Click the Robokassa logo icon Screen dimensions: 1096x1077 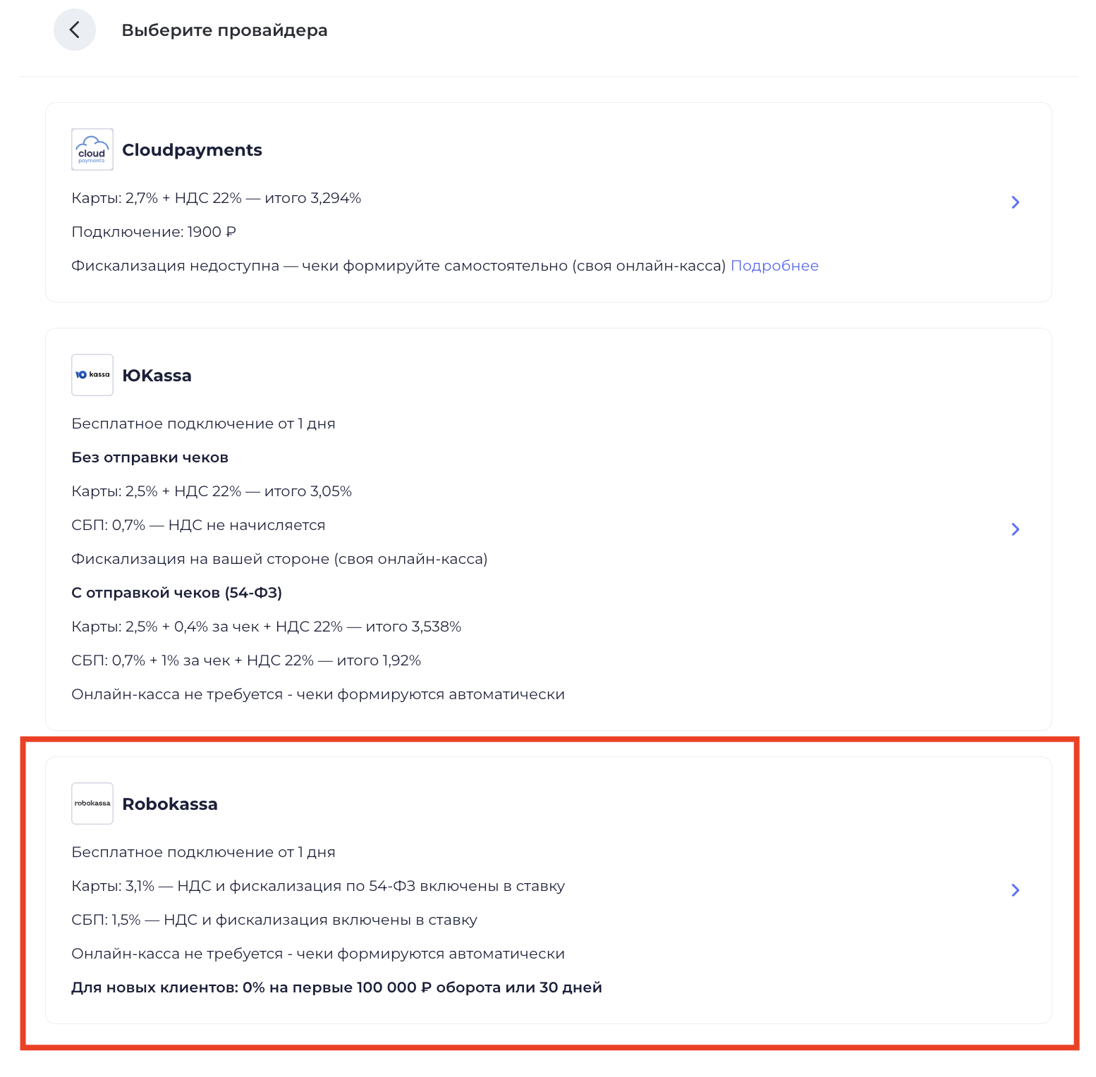coord(92,804)
